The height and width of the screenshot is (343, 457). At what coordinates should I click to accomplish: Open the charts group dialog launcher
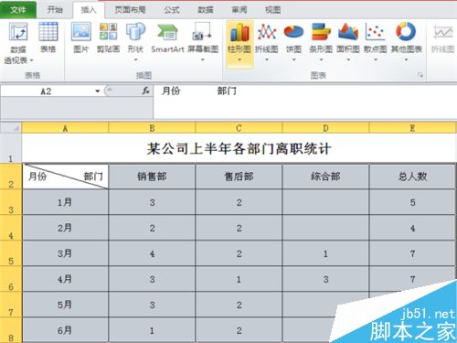point(420,75)
